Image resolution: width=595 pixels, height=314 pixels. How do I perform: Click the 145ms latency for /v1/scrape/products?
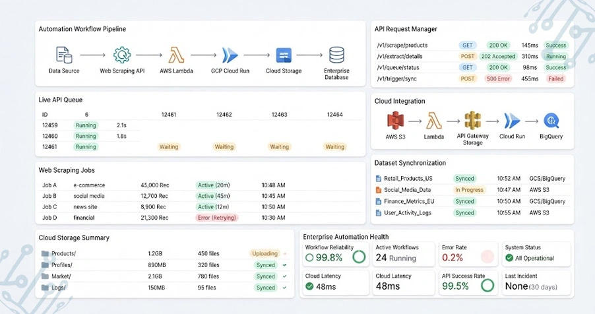530,45
